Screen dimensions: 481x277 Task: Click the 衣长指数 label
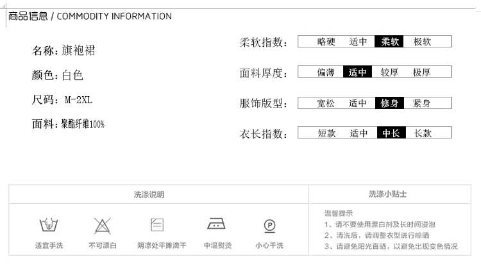[x=263, y=134]
